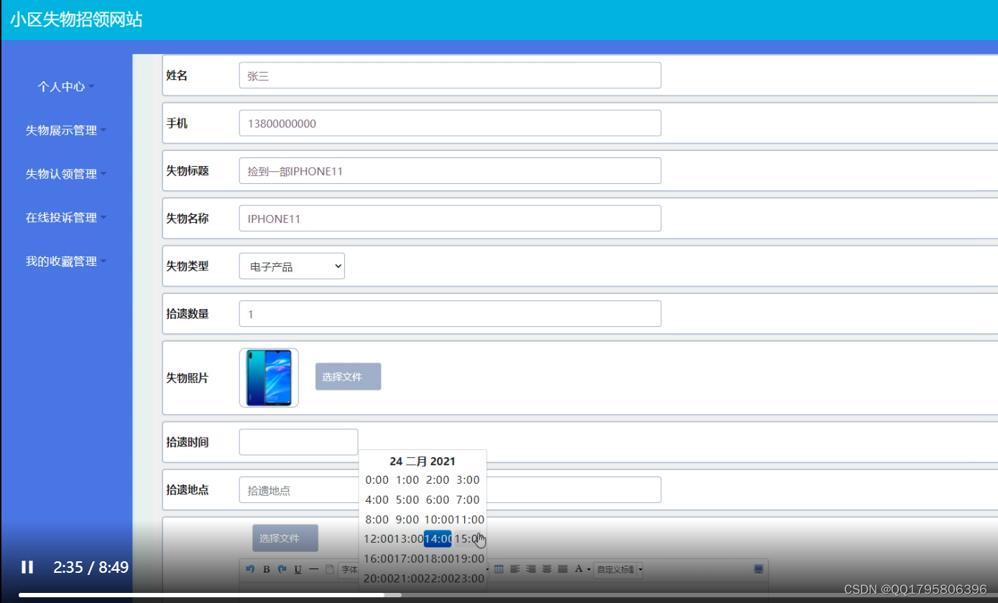Viewport: 998px width, 603px height.
Task: Click the 选择文件 button above the rich text editor
Action: [x=285, y=538]
